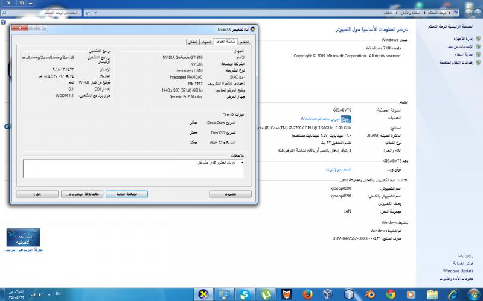Open the McAfee shield taskbar icon
Image resolution: width=483 pixels, height=301 pixels.
[286, 294]
